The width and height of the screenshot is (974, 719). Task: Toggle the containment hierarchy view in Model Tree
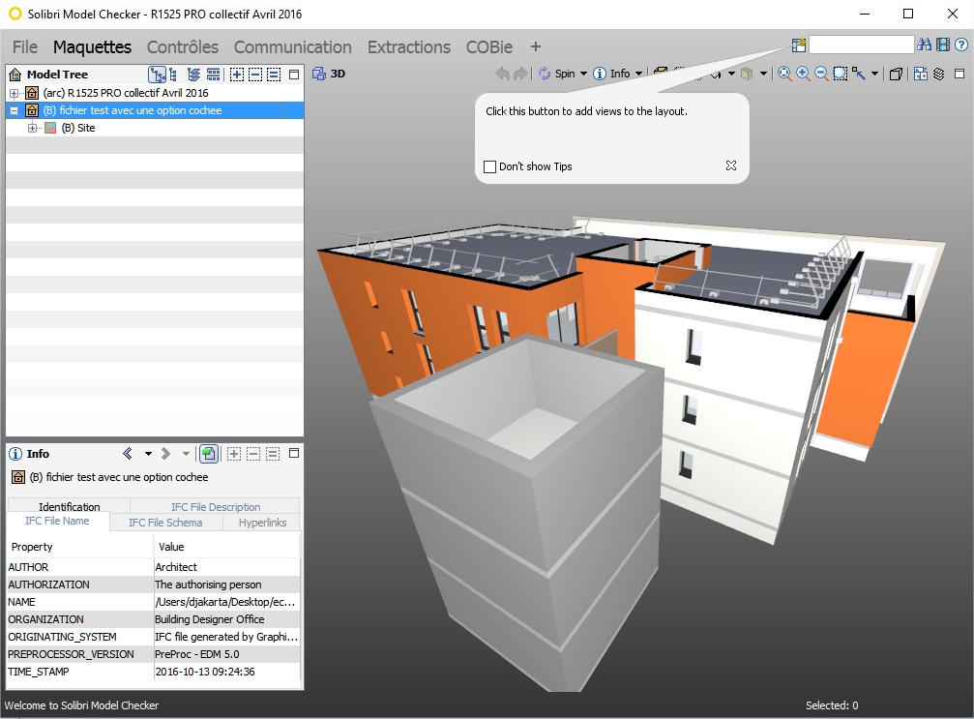(157, 75)
